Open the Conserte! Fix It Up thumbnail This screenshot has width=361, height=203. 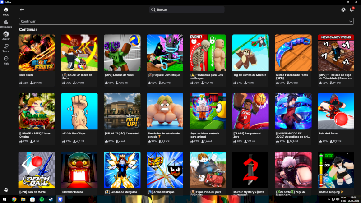coord(122,111)
